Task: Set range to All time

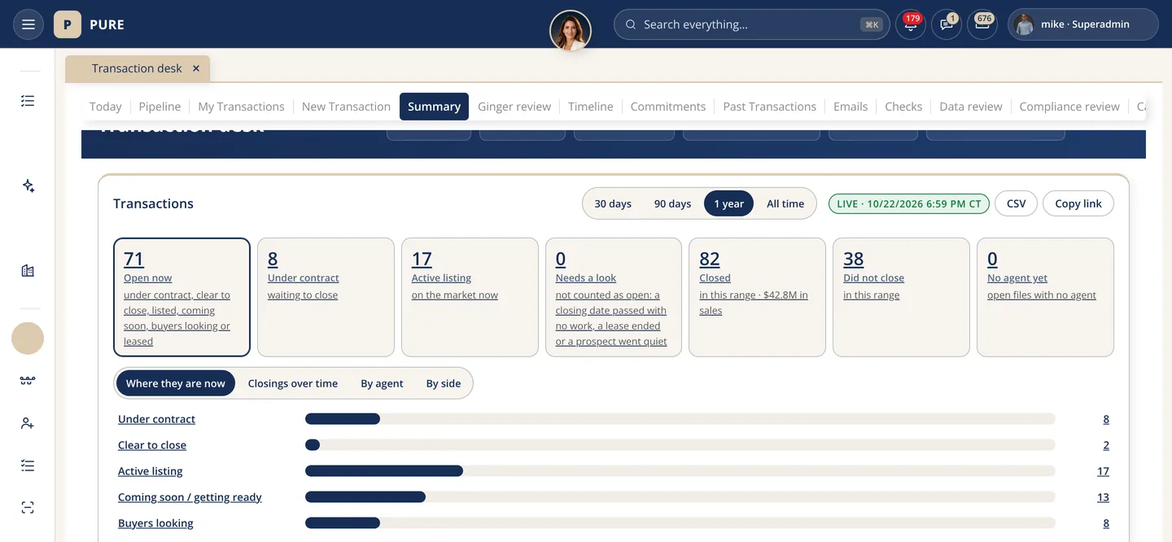Action: tap(785, 203)
